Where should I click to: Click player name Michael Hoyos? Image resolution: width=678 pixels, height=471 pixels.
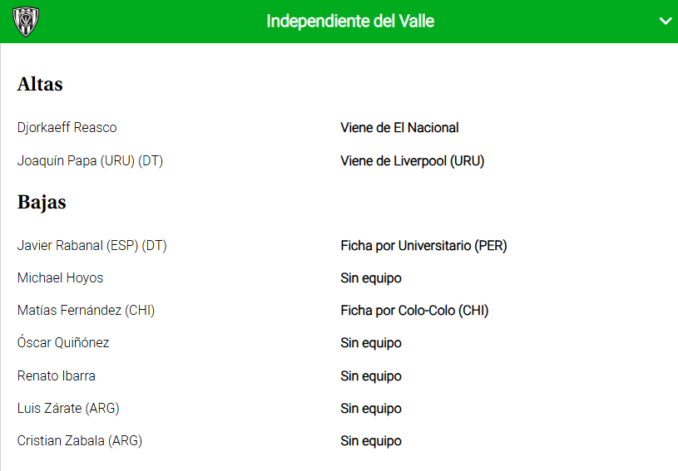point(60,278)
